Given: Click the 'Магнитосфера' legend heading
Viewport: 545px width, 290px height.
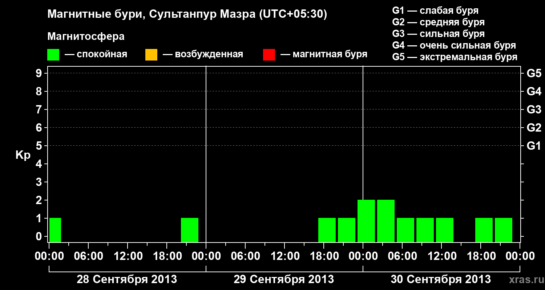Looking at the screenshot, I should pyautogui.click(x=86, y=37).
